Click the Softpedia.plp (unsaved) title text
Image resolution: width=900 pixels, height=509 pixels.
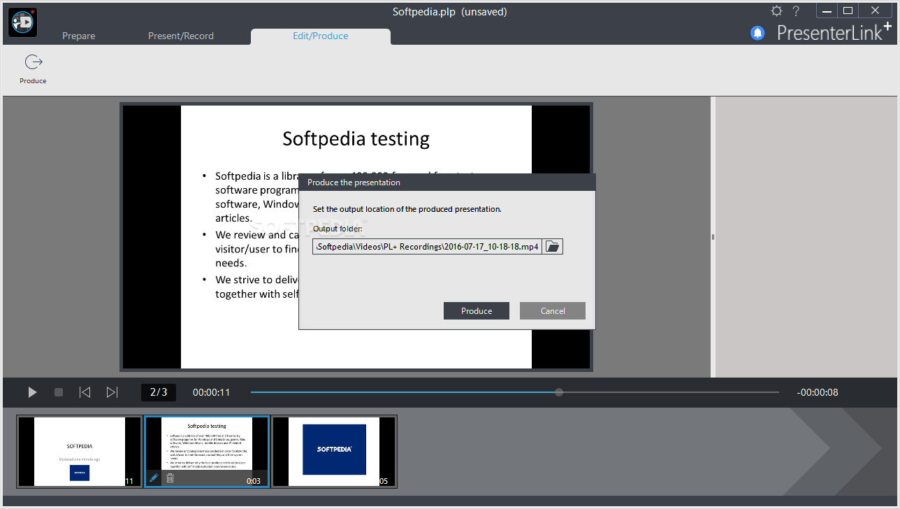450,12
